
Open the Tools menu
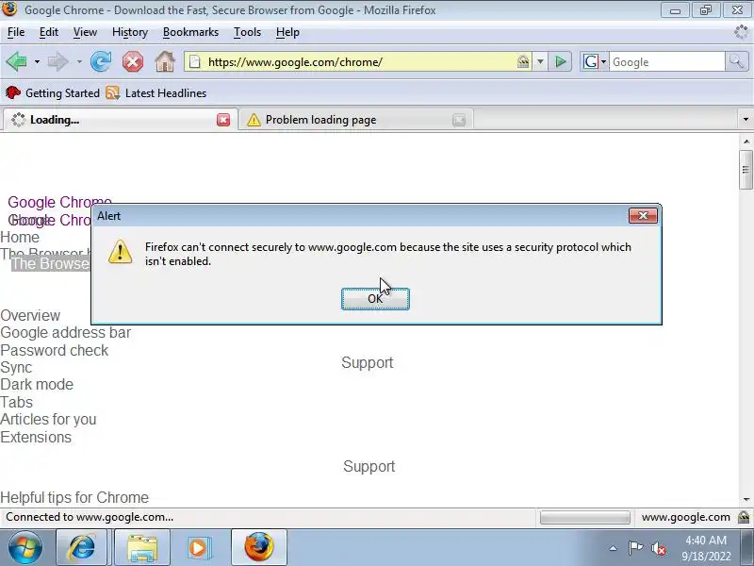click(x=247, y=32)
